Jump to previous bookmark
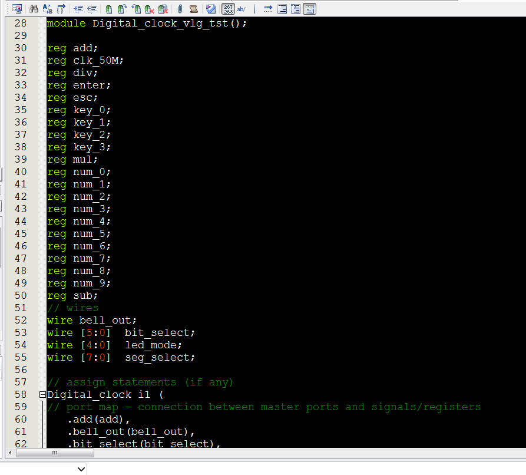This screenshot has height=475, width=526. (x=136, y=9)
